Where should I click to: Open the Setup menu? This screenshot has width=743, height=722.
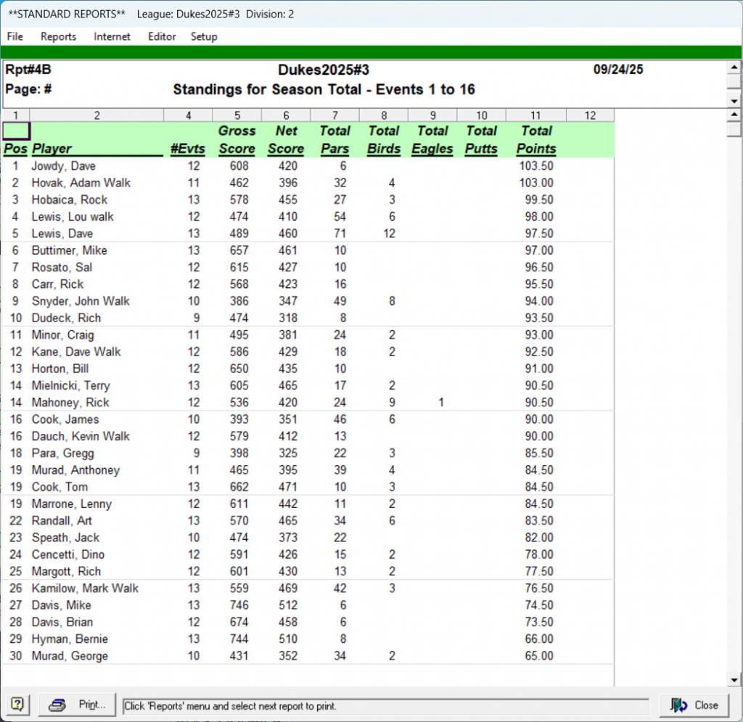pos(204,36)
